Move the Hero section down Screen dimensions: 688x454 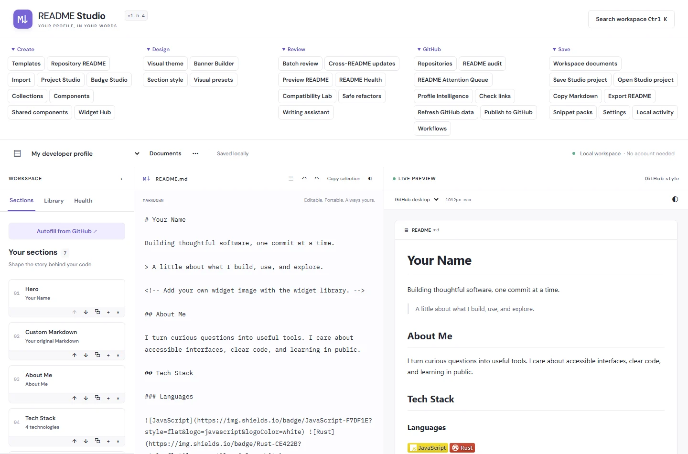(86, 312)
